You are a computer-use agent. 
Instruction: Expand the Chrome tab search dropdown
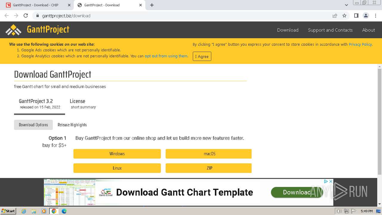(346, 5)
